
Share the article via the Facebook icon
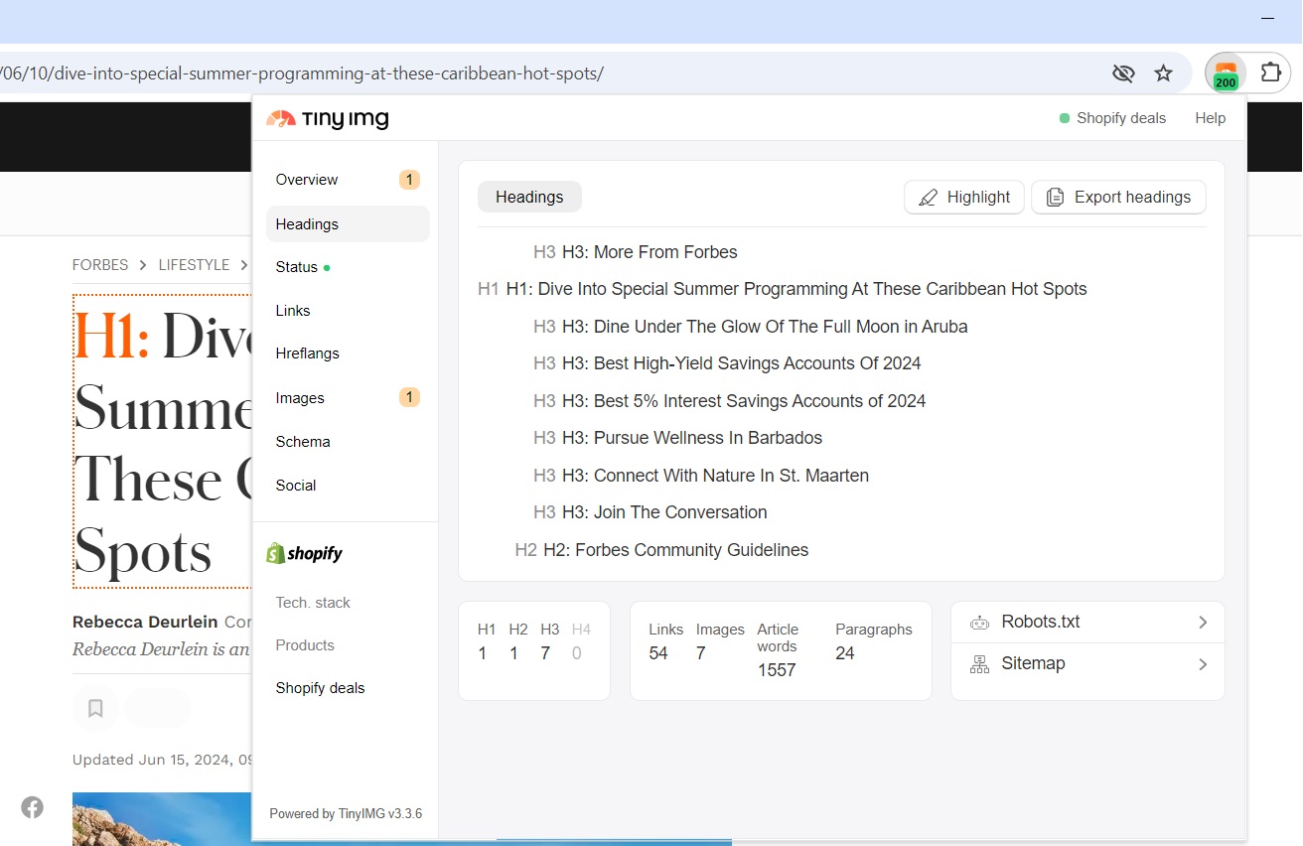32,807
